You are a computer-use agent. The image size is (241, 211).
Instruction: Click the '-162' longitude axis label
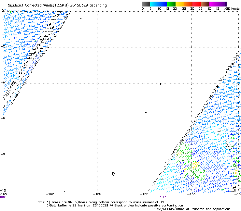point(50,194)
